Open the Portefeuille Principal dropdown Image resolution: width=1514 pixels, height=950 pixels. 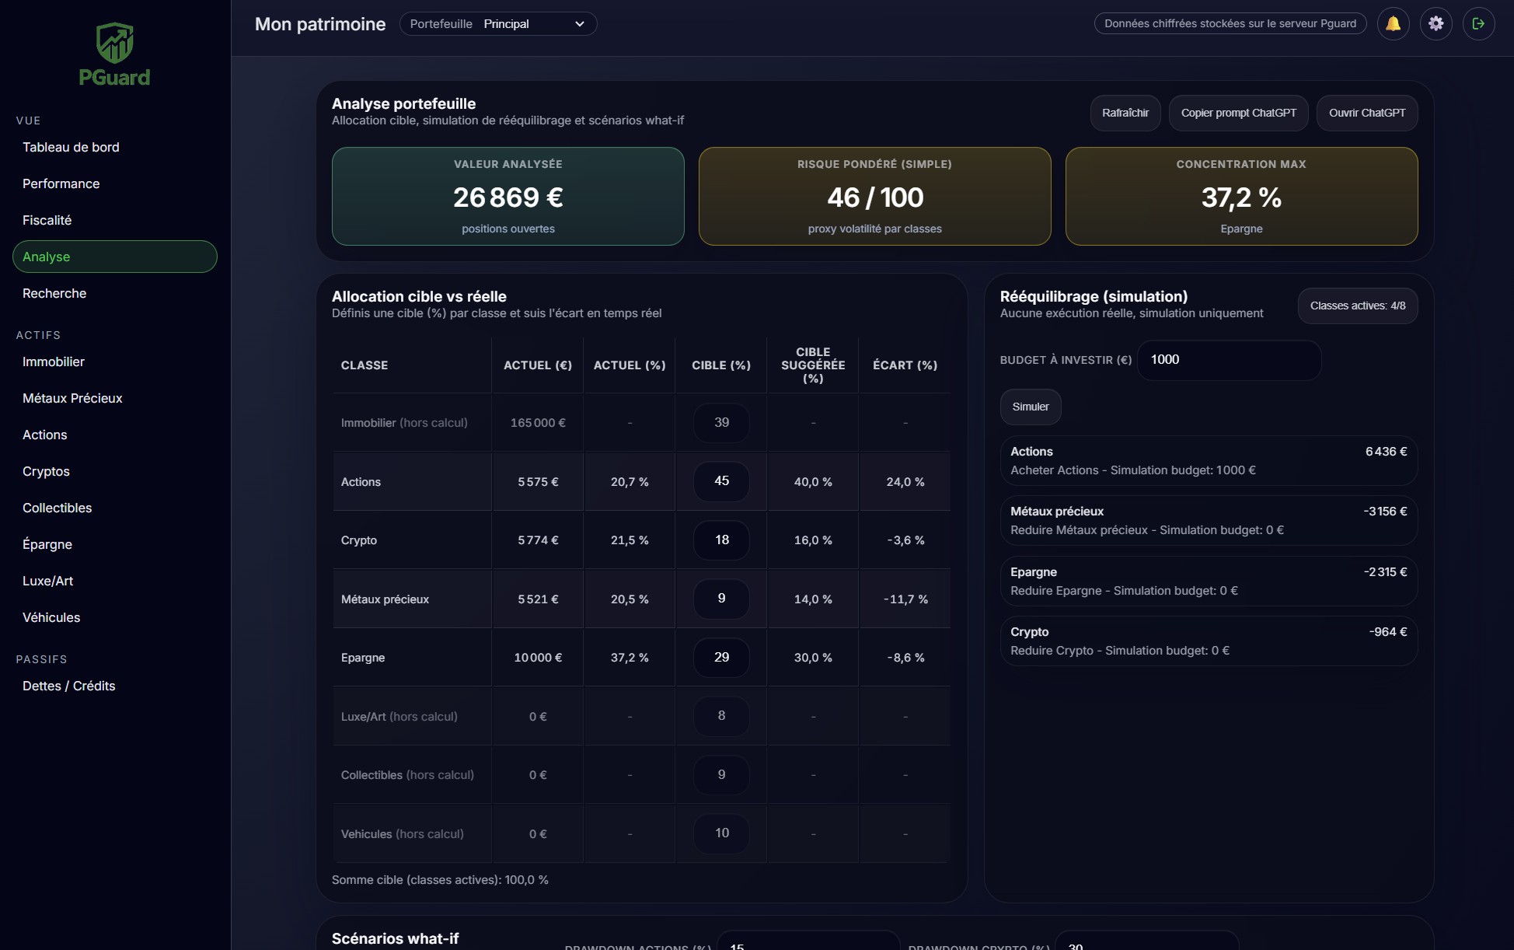[498, 24]
